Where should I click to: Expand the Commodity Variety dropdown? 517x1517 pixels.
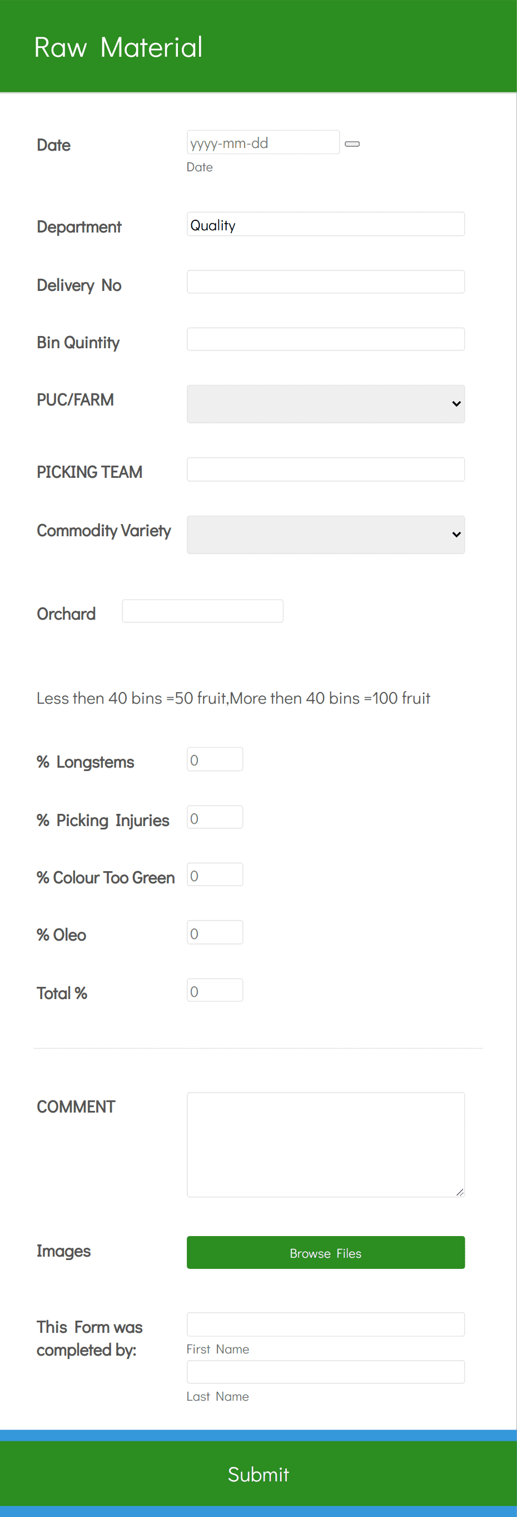coord(325,534)
